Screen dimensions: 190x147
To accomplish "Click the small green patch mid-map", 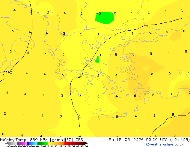I will point(97,59).
